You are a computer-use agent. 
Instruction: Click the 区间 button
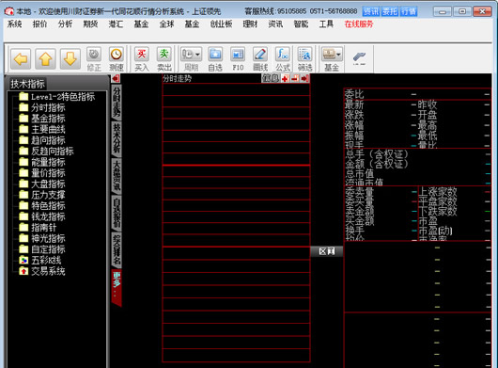click(327, 251)
